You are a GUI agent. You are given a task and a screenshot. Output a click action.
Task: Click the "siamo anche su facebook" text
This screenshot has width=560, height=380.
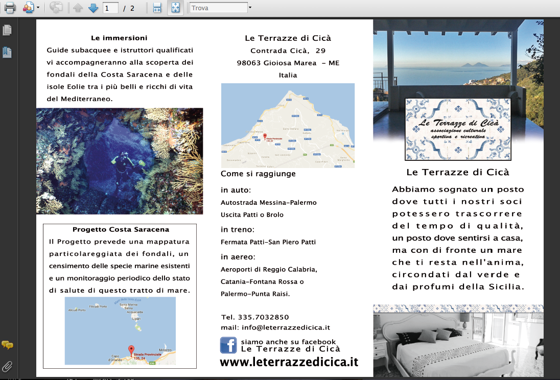pyautogui.click(x=289, y=342)
